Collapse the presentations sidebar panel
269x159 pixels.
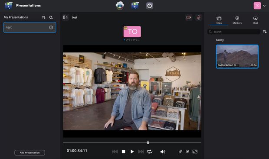pos(66,17)
